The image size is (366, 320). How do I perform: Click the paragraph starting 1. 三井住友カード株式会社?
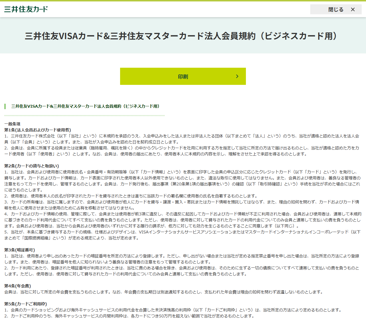pyautogui.click(x=182, y=139)
